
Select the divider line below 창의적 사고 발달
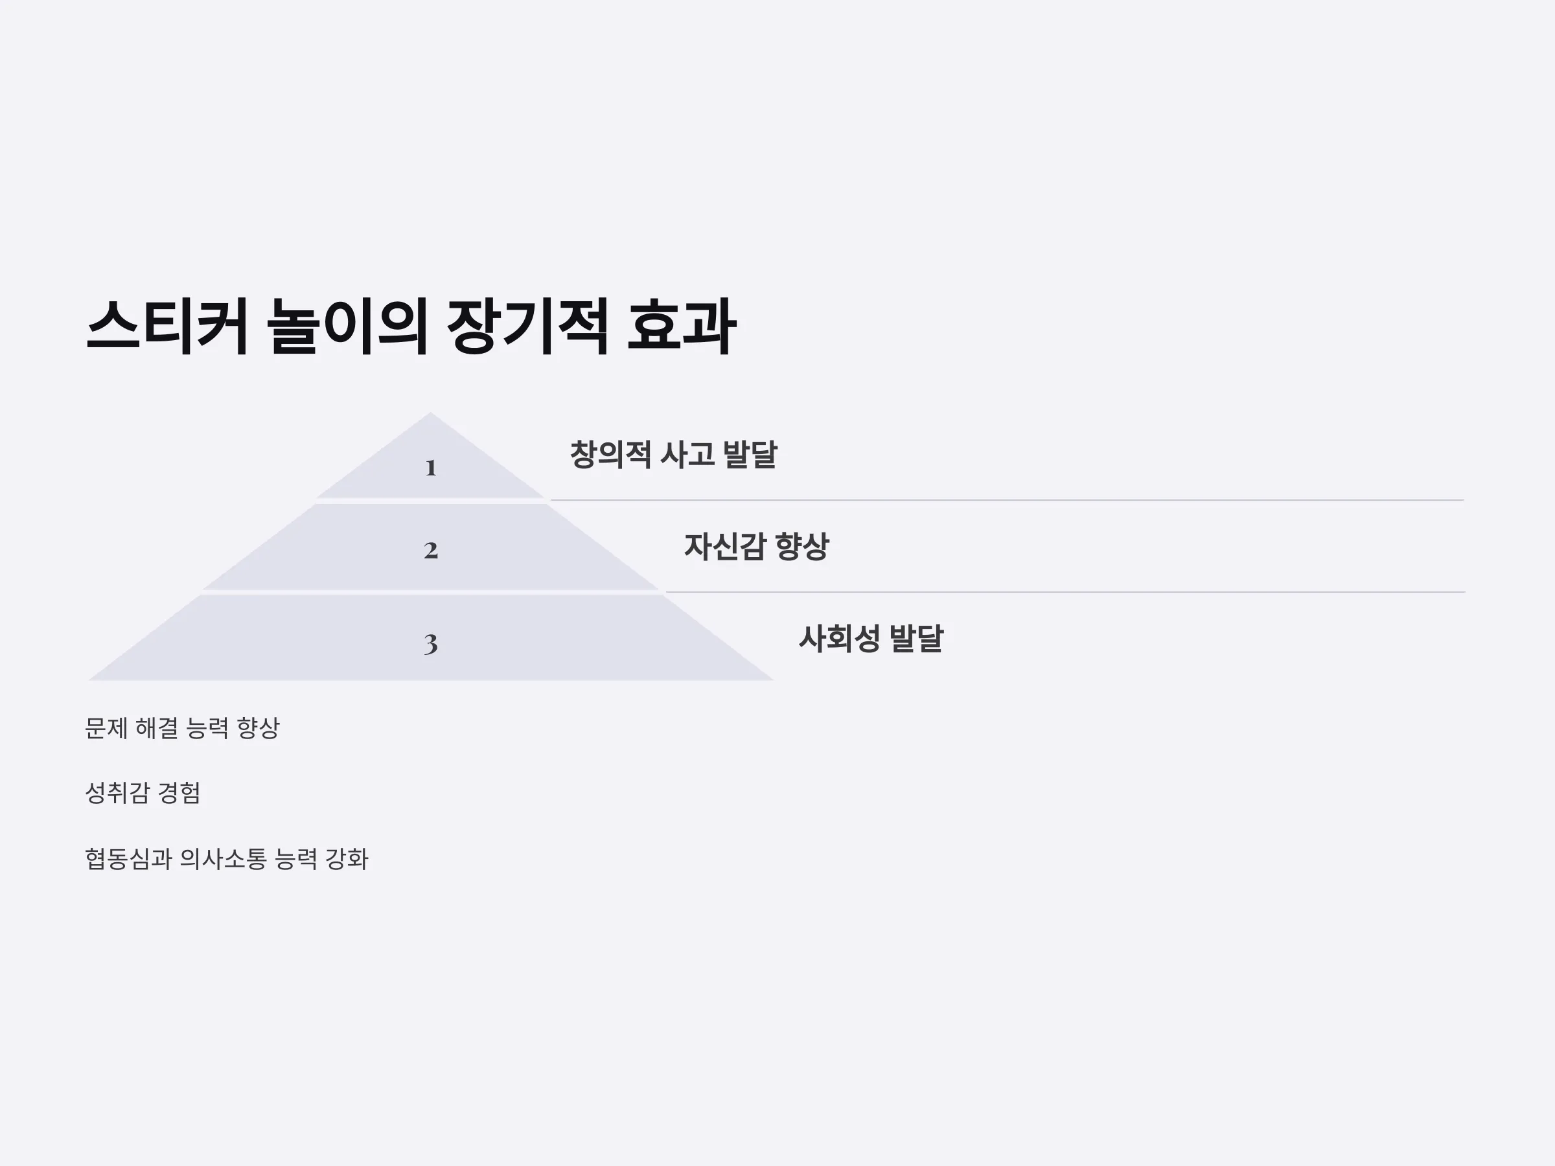1007,501
